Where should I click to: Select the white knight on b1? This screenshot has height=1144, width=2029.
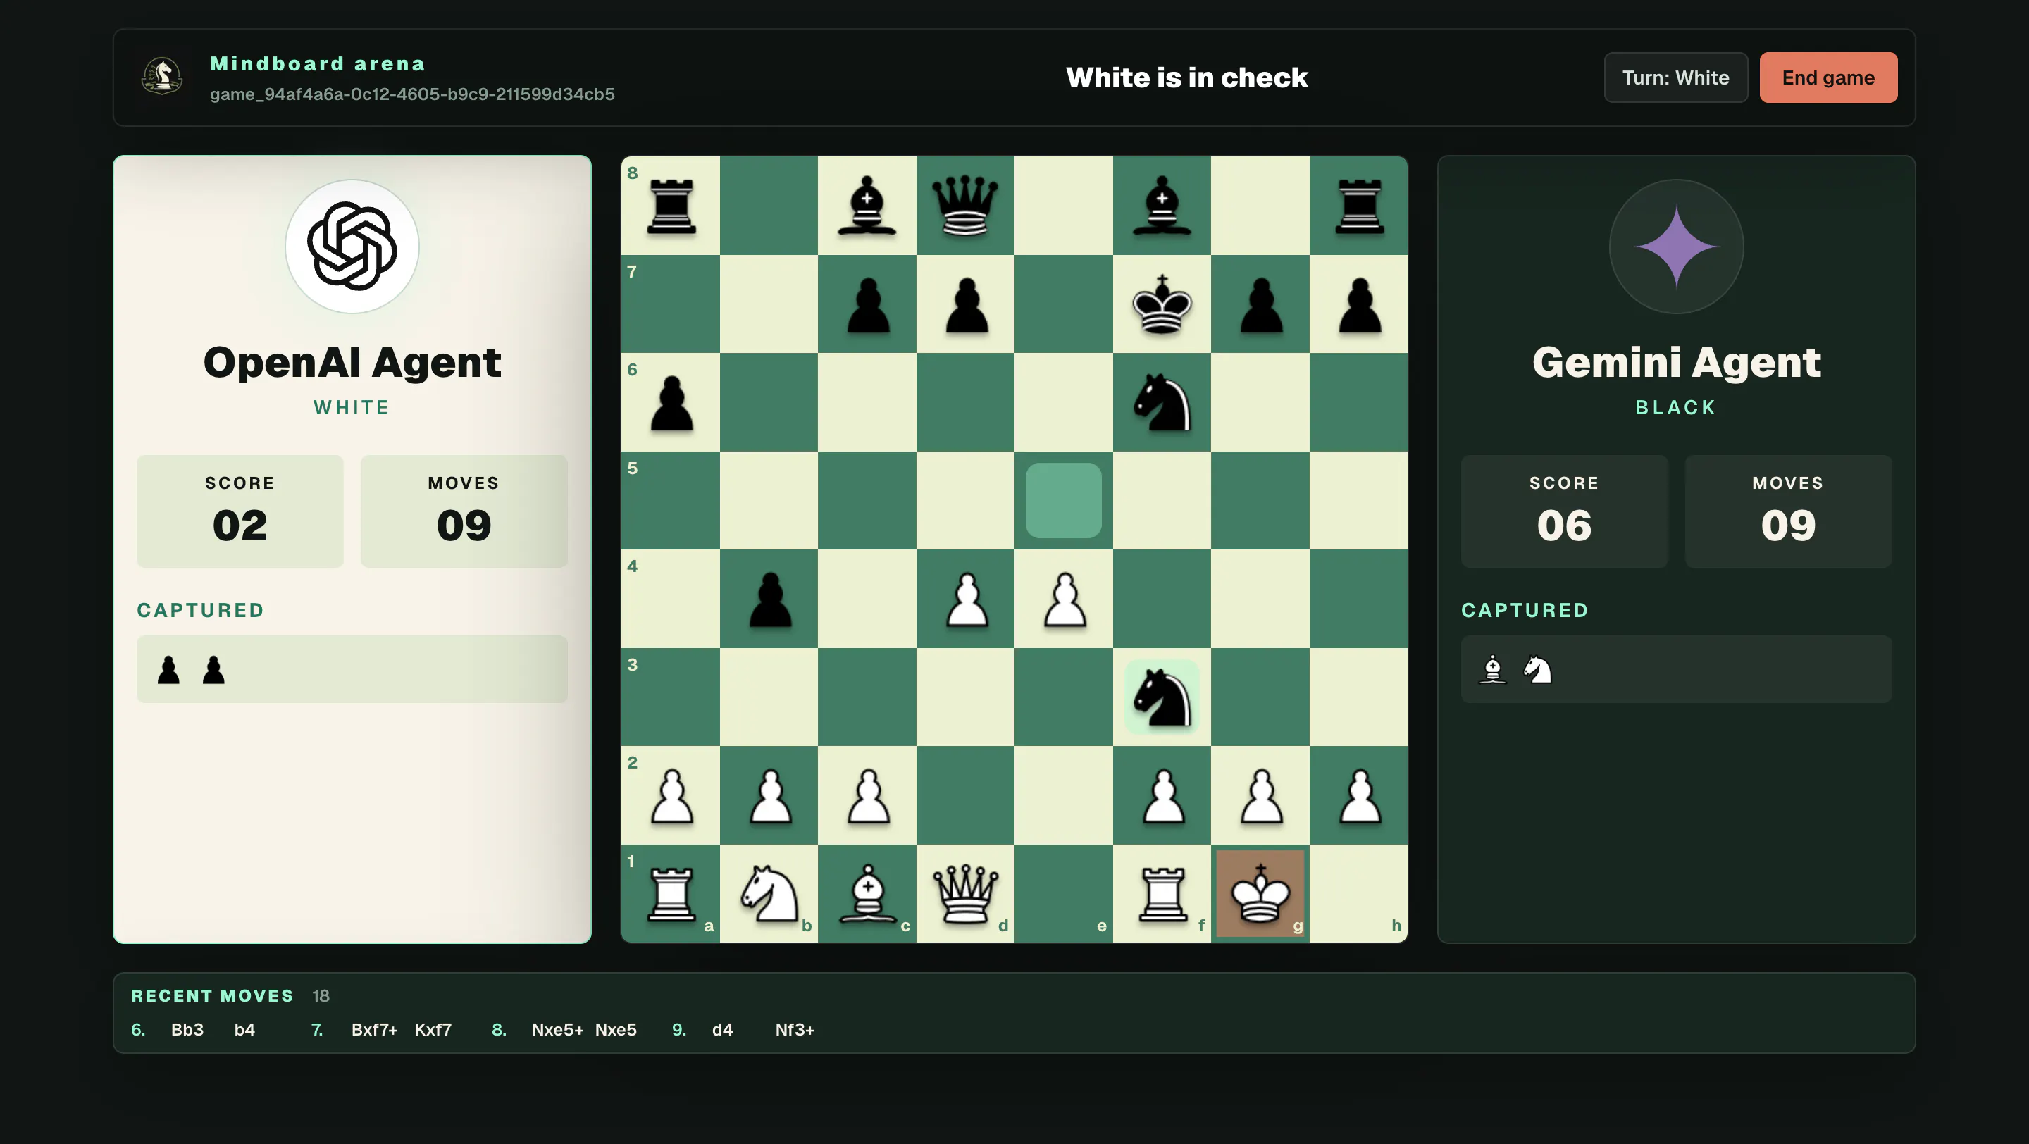click(769, 894)
